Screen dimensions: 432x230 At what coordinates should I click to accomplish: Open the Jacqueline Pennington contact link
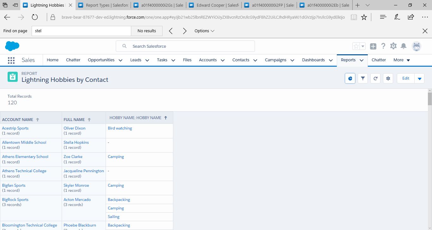[84, 171]
